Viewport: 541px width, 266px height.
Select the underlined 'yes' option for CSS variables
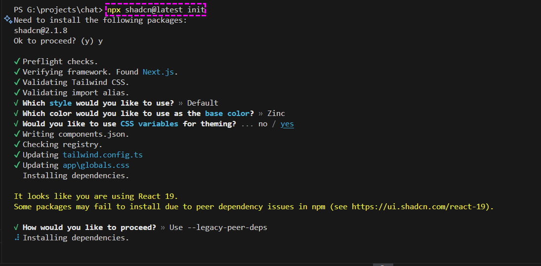(x=287, y=124)
